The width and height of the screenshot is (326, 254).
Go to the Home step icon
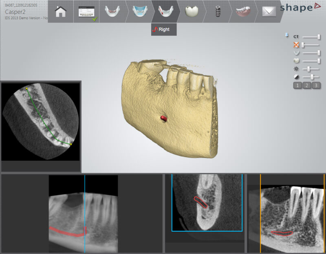tap(60, 12)
